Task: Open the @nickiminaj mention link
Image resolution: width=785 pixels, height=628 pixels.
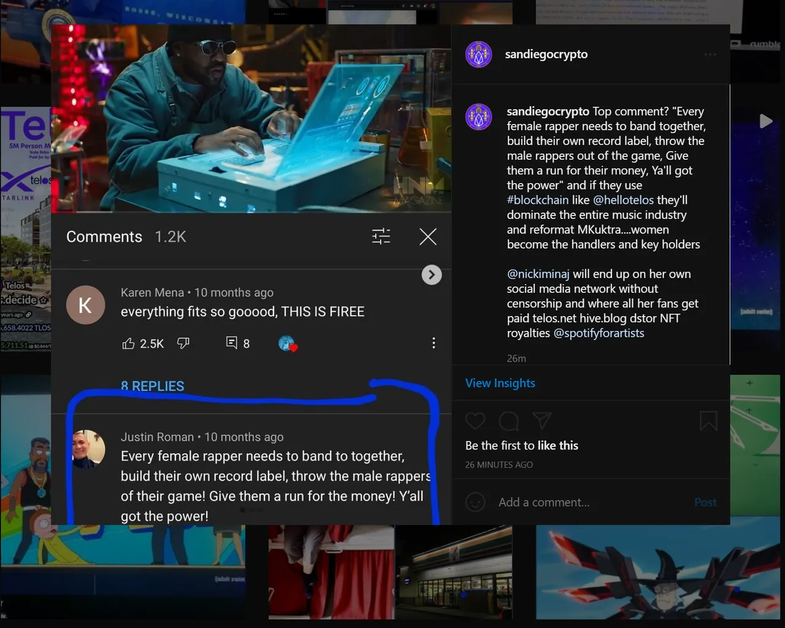Action: [538, 274]
